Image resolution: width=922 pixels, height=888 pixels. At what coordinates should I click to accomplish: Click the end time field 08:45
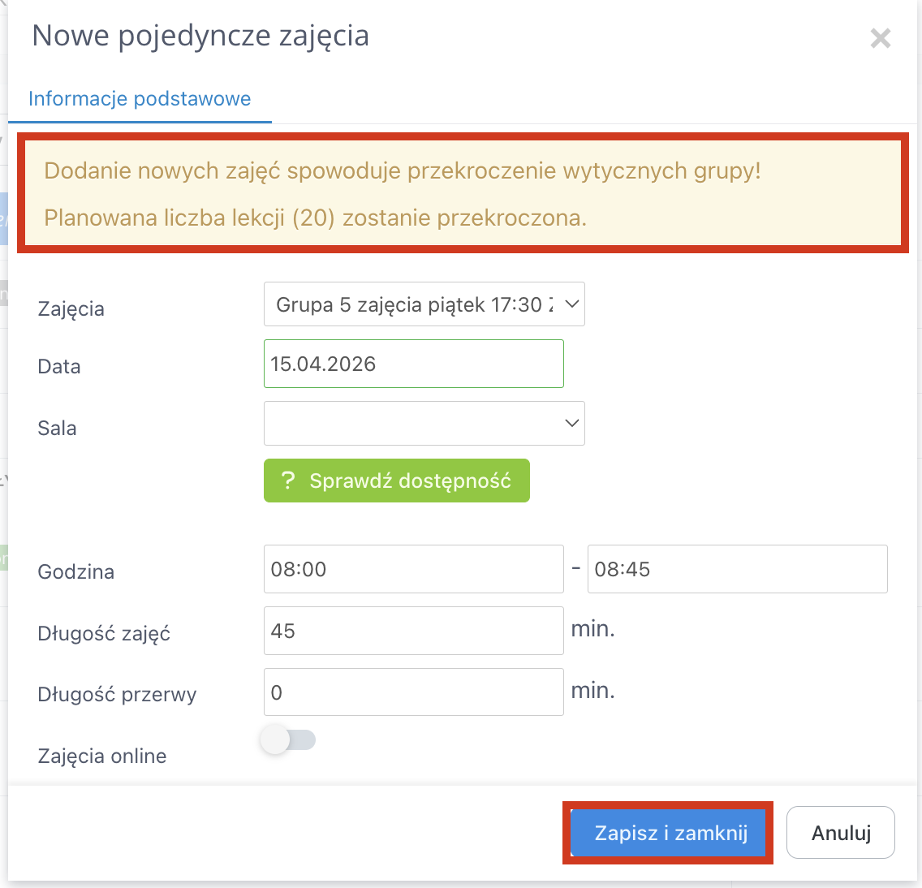tap(737, 569)
